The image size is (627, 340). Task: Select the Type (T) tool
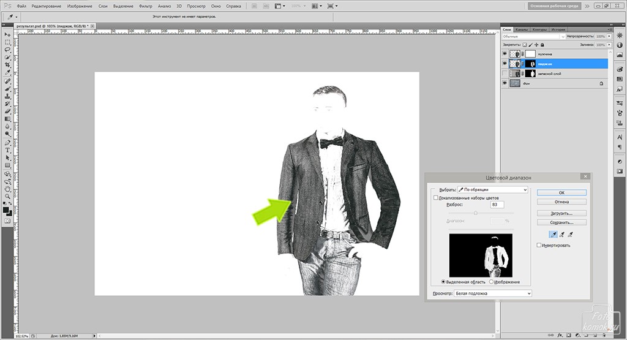coord(7,149)
